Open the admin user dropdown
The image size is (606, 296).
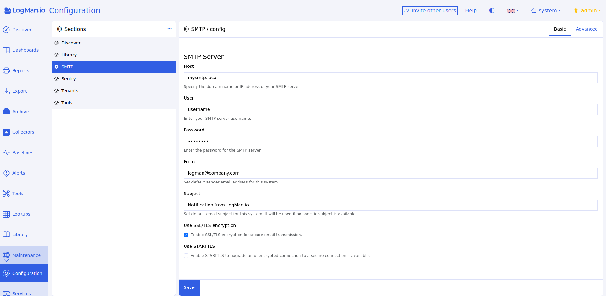tap(587, 11)
